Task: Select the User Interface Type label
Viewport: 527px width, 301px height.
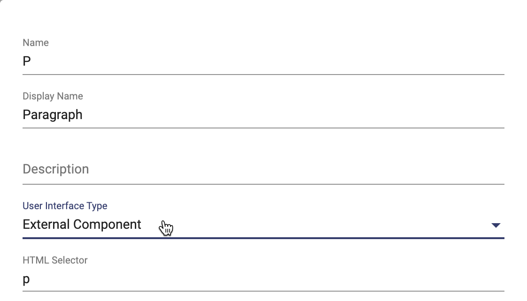Action: pyautogui.click(x=65, y=206)
